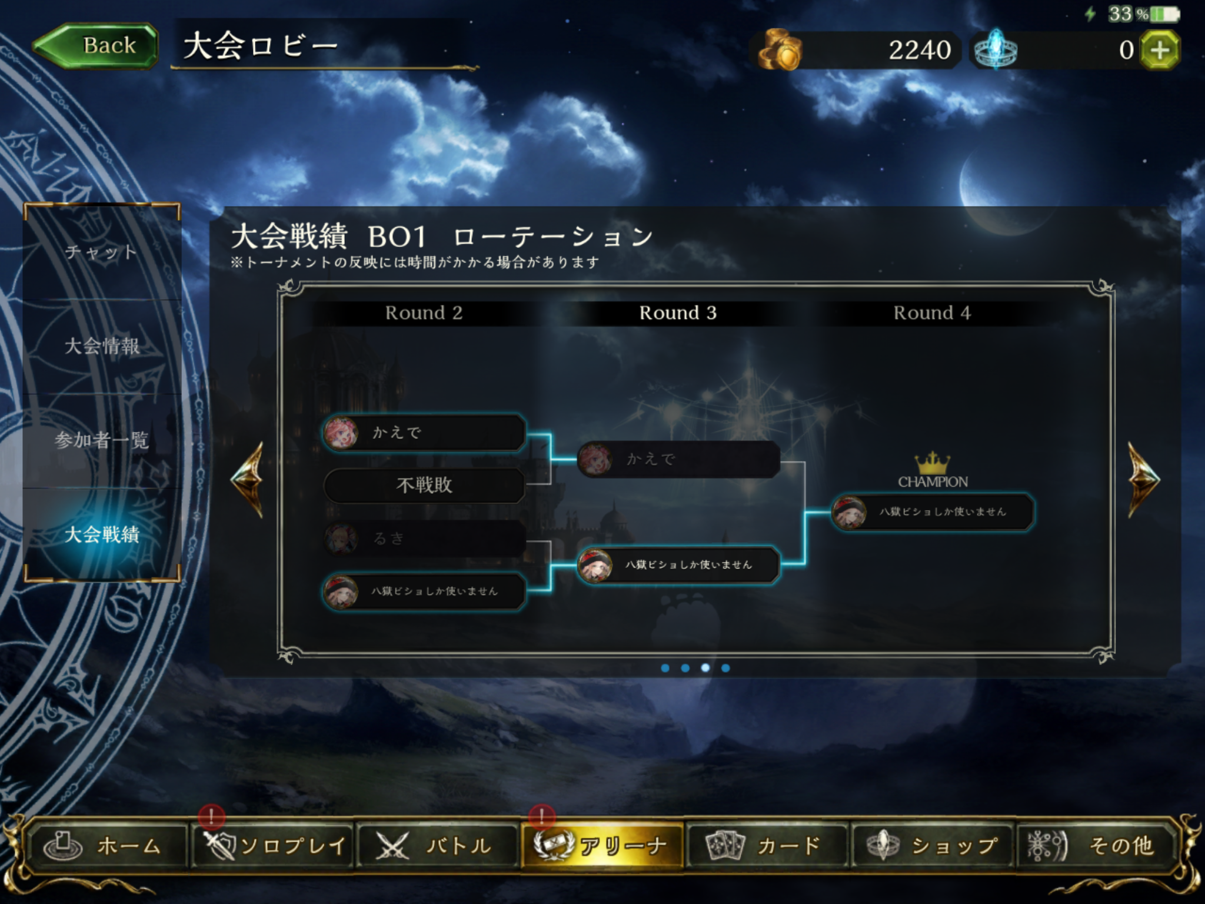The image size is (1205, 904).
Task: Switch to チャット tab in sidebar
Action: coord(102,252)
